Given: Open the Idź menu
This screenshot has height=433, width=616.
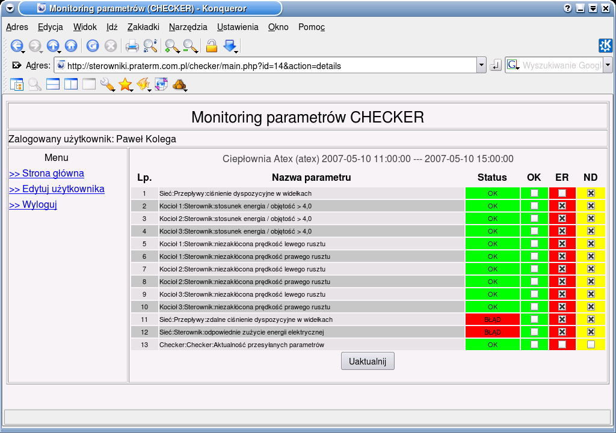Looking at the screenshot, I should click(x=112, y=27).
